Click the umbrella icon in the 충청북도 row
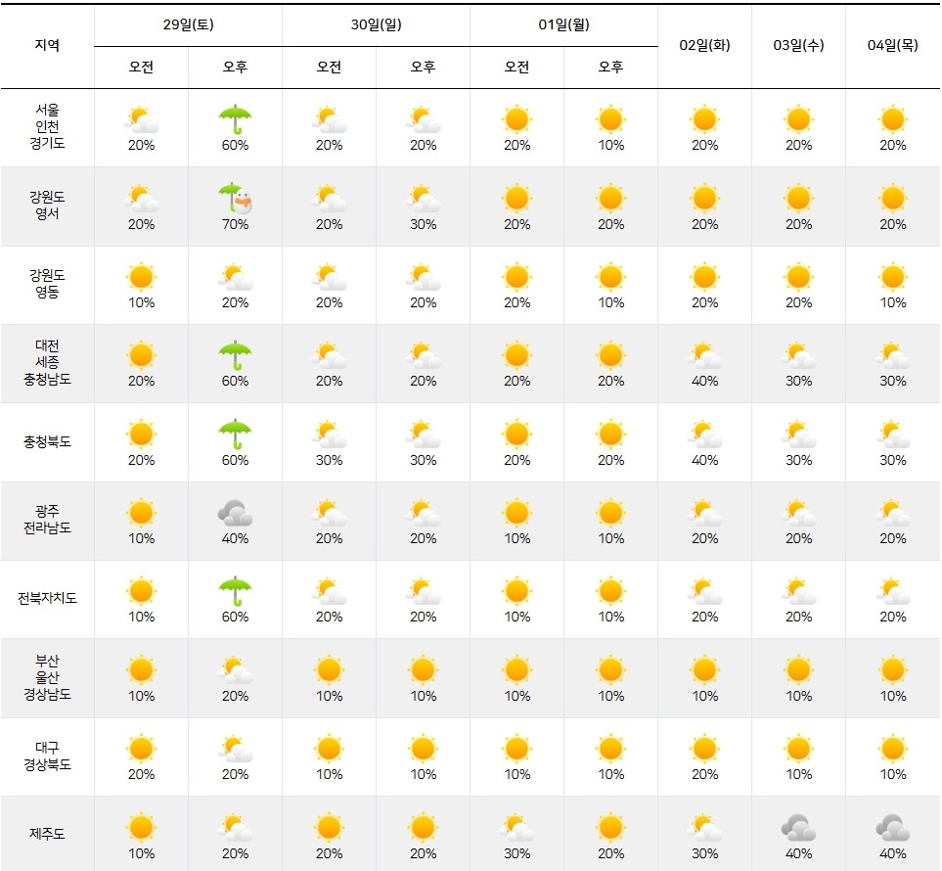 (x=235, y=434)
